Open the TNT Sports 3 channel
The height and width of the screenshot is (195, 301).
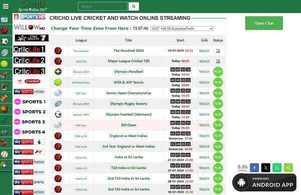pyautogui.click(x=30, y=122)
